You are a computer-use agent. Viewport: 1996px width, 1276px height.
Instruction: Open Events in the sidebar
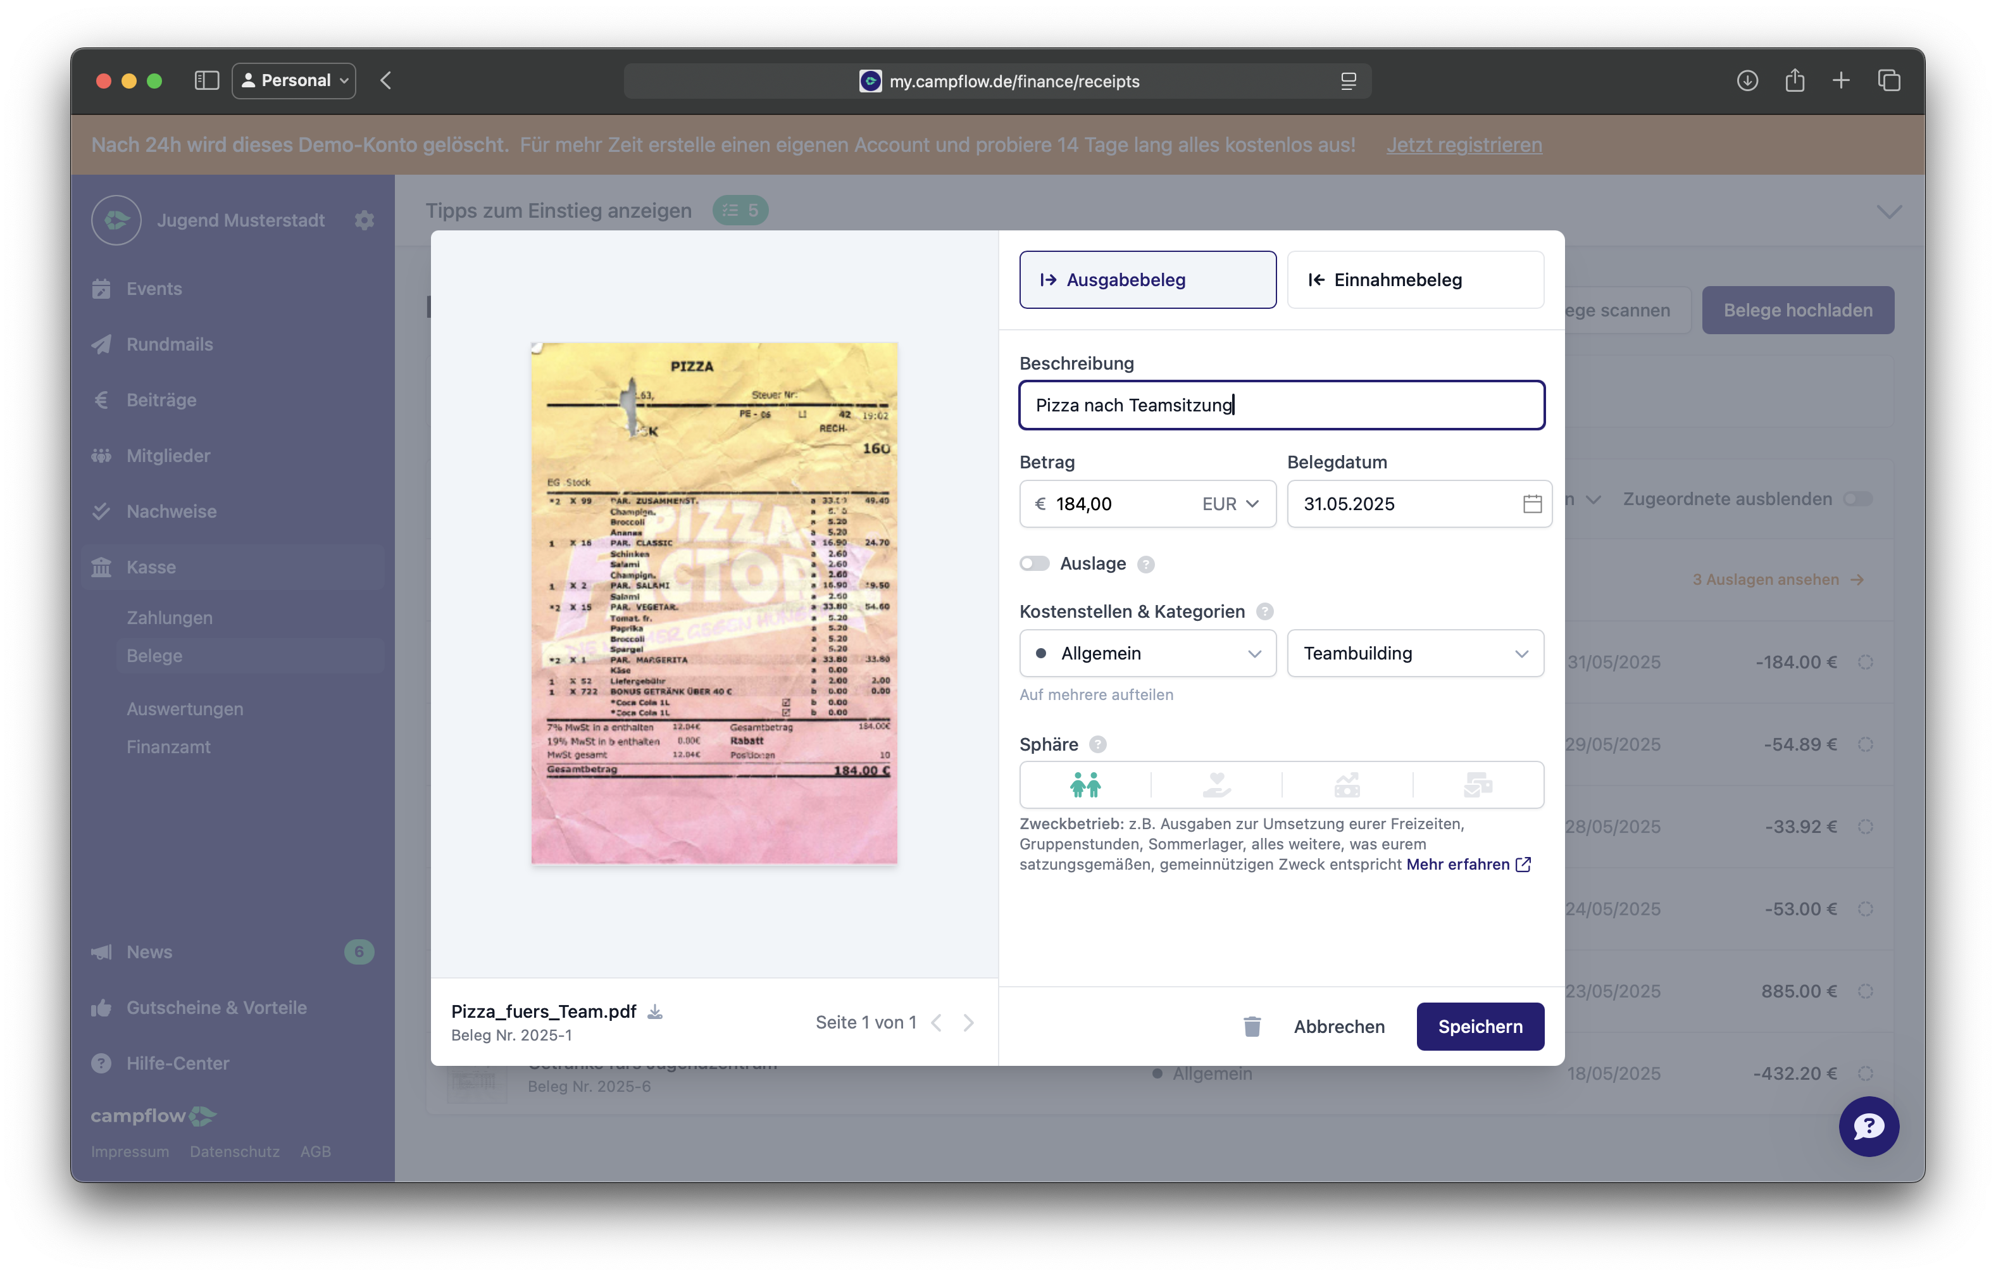[154, 289]
